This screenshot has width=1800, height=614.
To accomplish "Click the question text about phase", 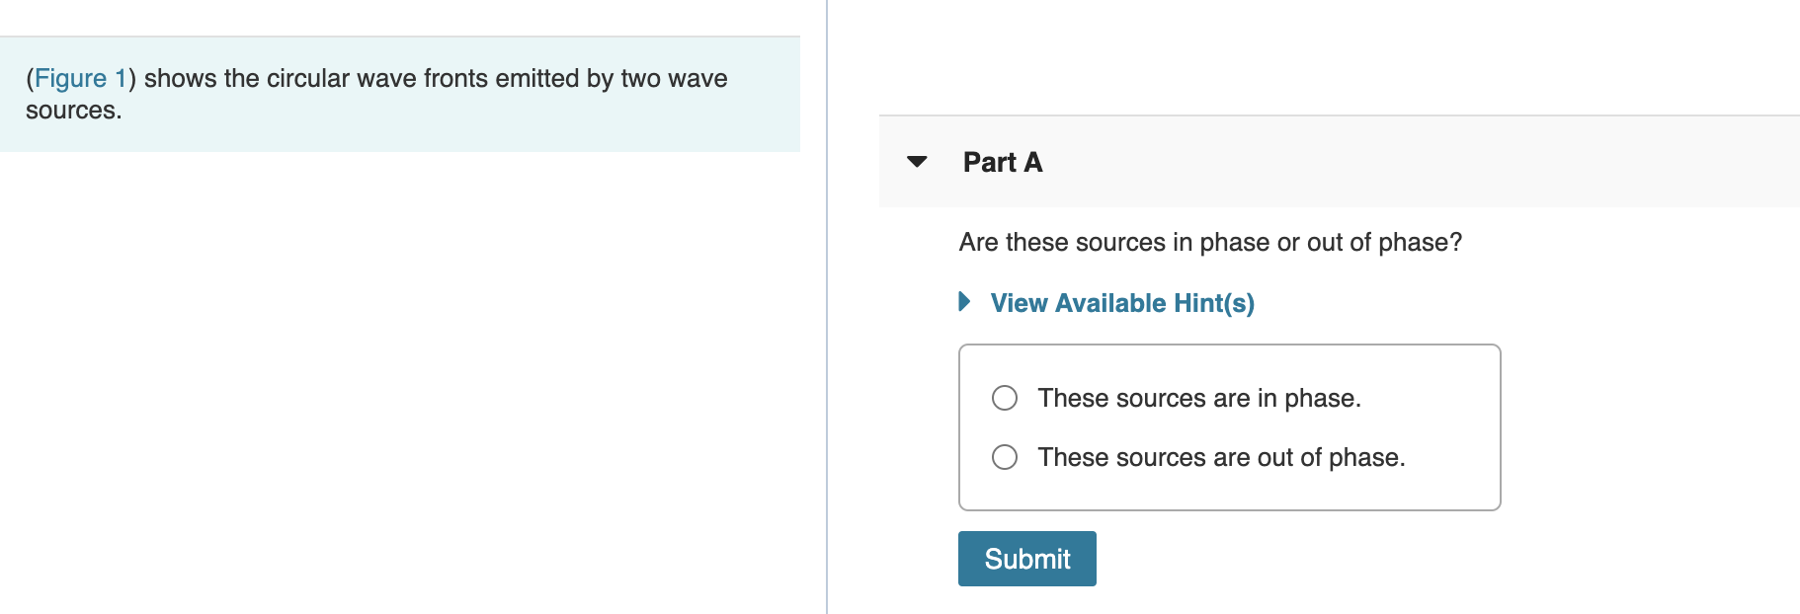I will click(1209, 242).
